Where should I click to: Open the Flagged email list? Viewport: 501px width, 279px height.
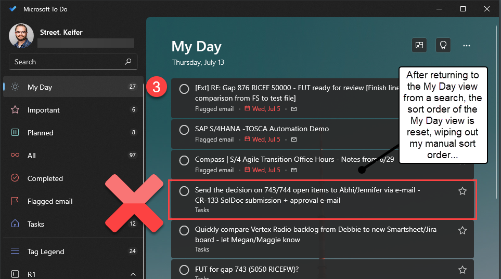(50, 201)
